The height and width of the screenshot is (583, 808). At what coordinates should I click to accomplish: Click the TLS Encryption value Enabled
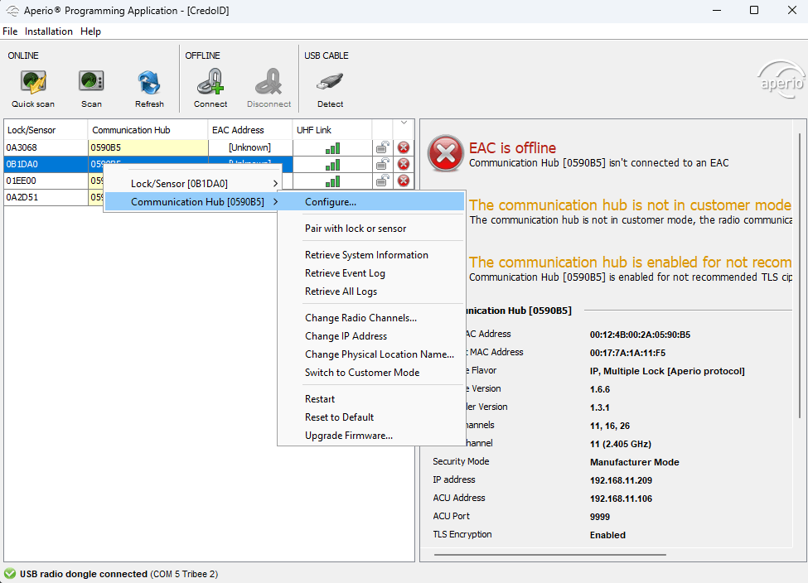(607, 535)
